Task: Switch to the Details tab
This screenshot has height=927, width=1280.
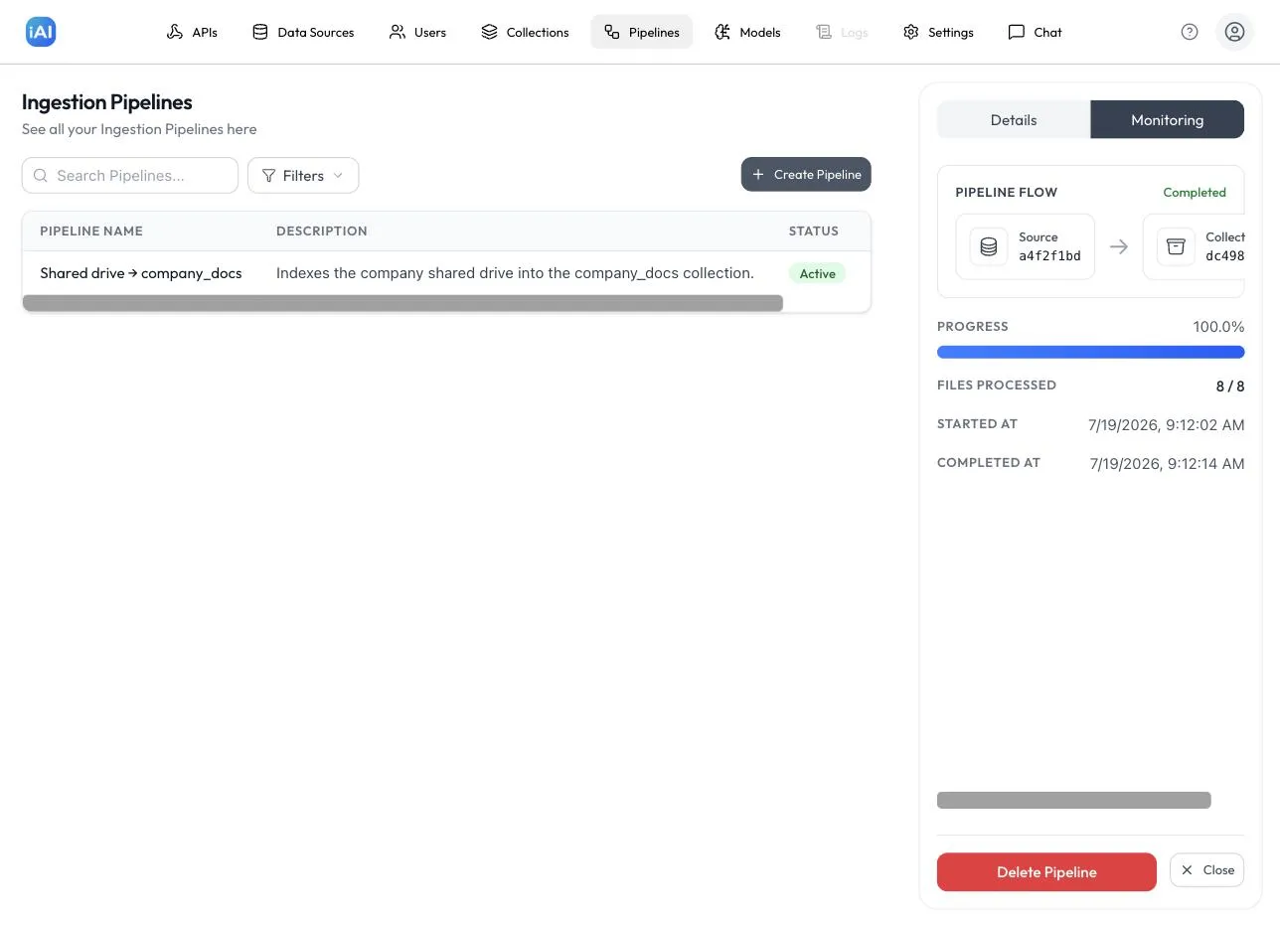Action: point(1014,119)
